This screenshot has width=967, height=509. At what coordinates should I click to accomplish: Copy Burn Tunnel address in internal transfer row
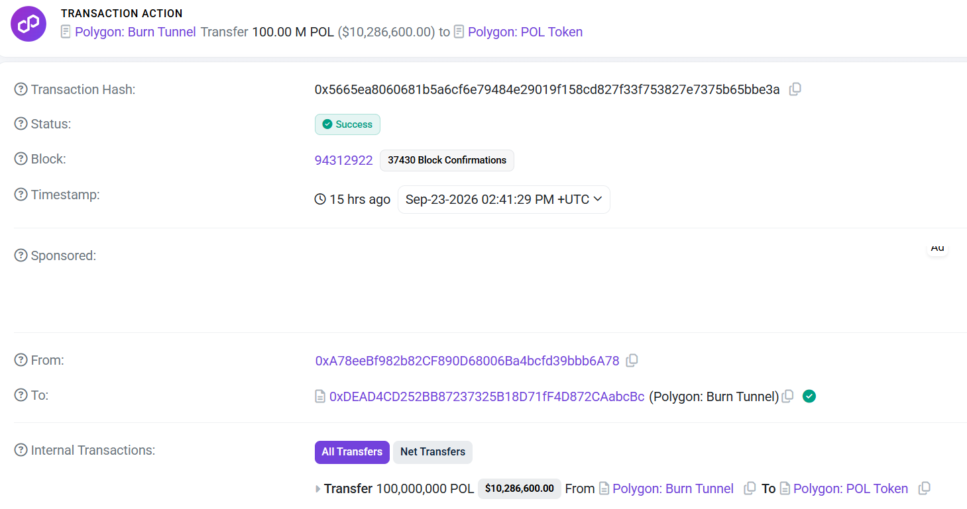coord(750,488)
